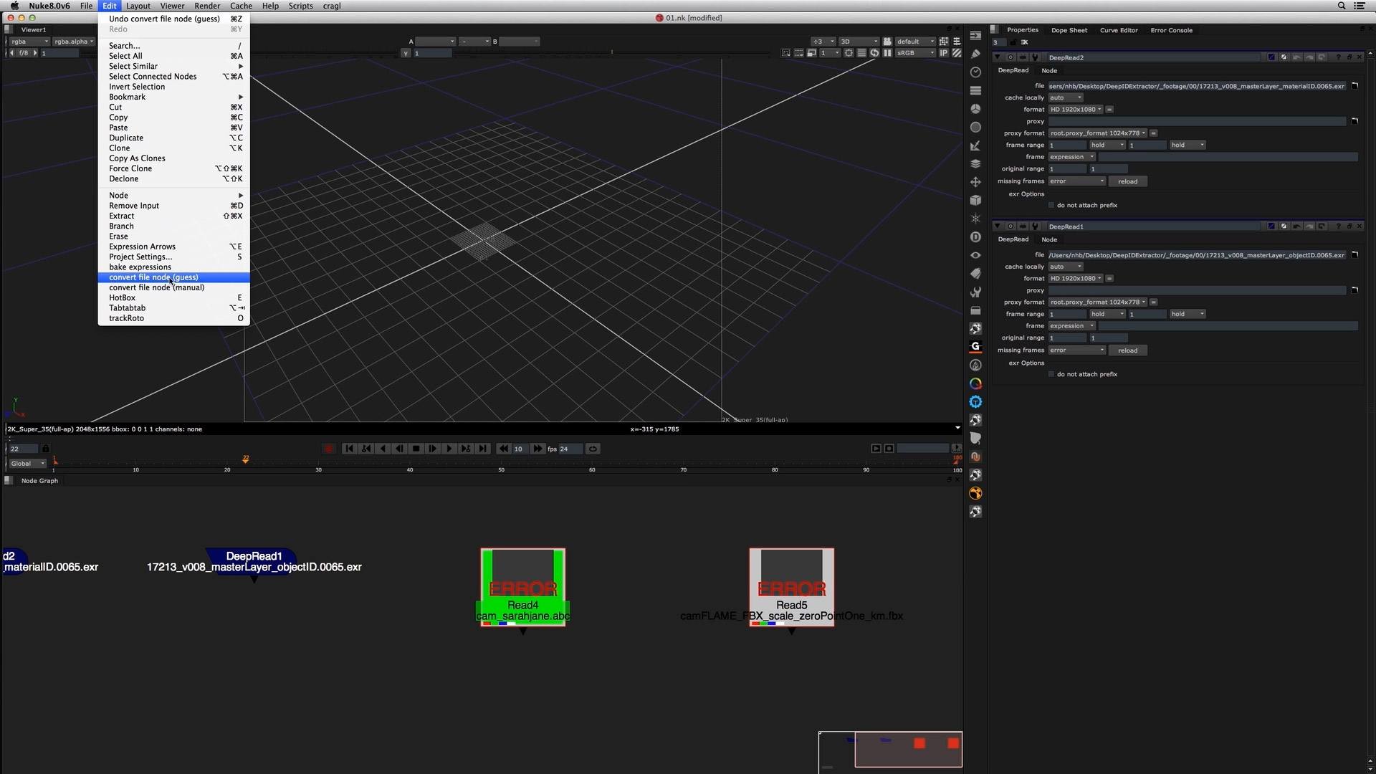Click DeepRead2 node color swatch button

tap(1271, 57)
